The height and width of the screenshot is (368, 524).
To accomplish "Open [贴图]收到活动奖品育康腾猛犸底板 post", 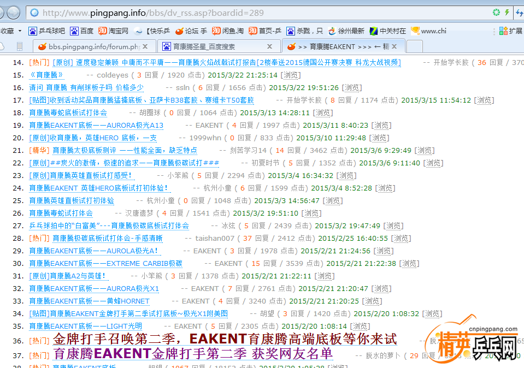I will coord(142,100).
